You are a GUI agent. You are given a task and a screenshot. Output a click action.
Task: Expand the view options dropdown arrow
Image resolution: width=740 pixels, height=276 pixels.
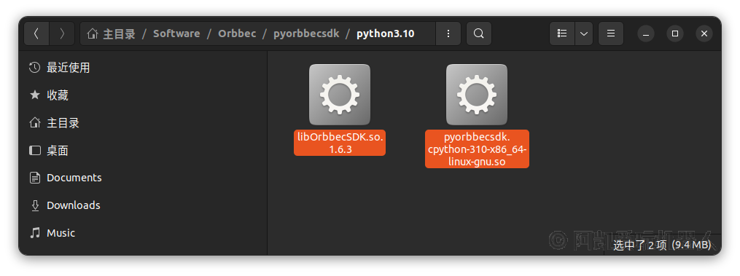pyautogui.click(x=584, y=33)
